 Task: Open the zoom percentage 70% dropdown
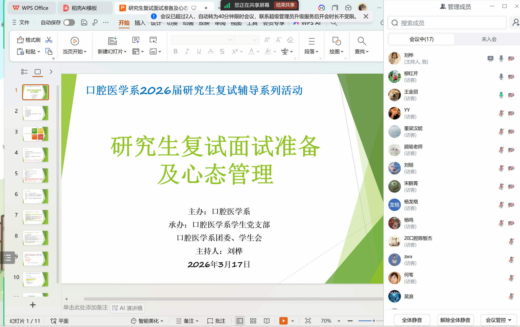click(x=339, y=321)
